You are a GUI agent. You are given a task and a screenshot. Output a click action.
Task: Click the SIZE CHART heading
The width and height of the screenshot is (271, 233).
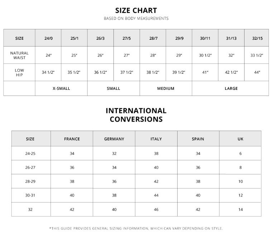[136, 10]
